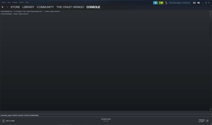Click the user profile avatar
Viewport: 212px width, 125px height.
pyautogui.click(x=166, y=3)
